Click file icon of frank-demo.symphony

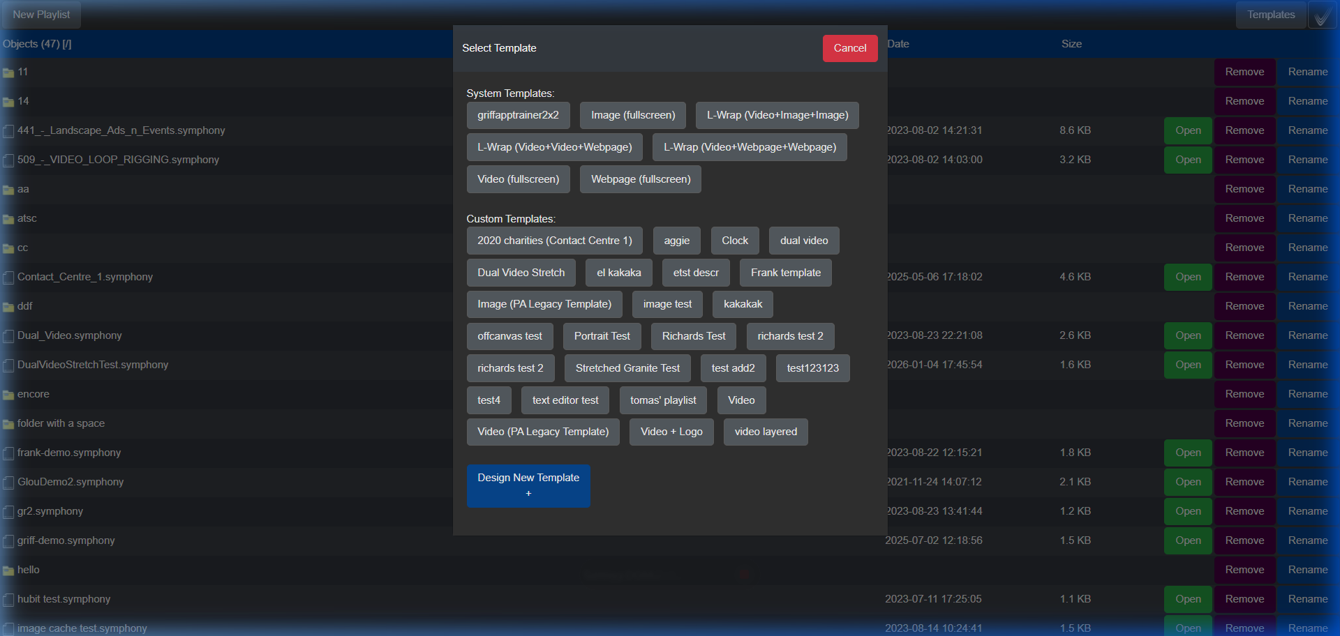click(x=8, y=453)
